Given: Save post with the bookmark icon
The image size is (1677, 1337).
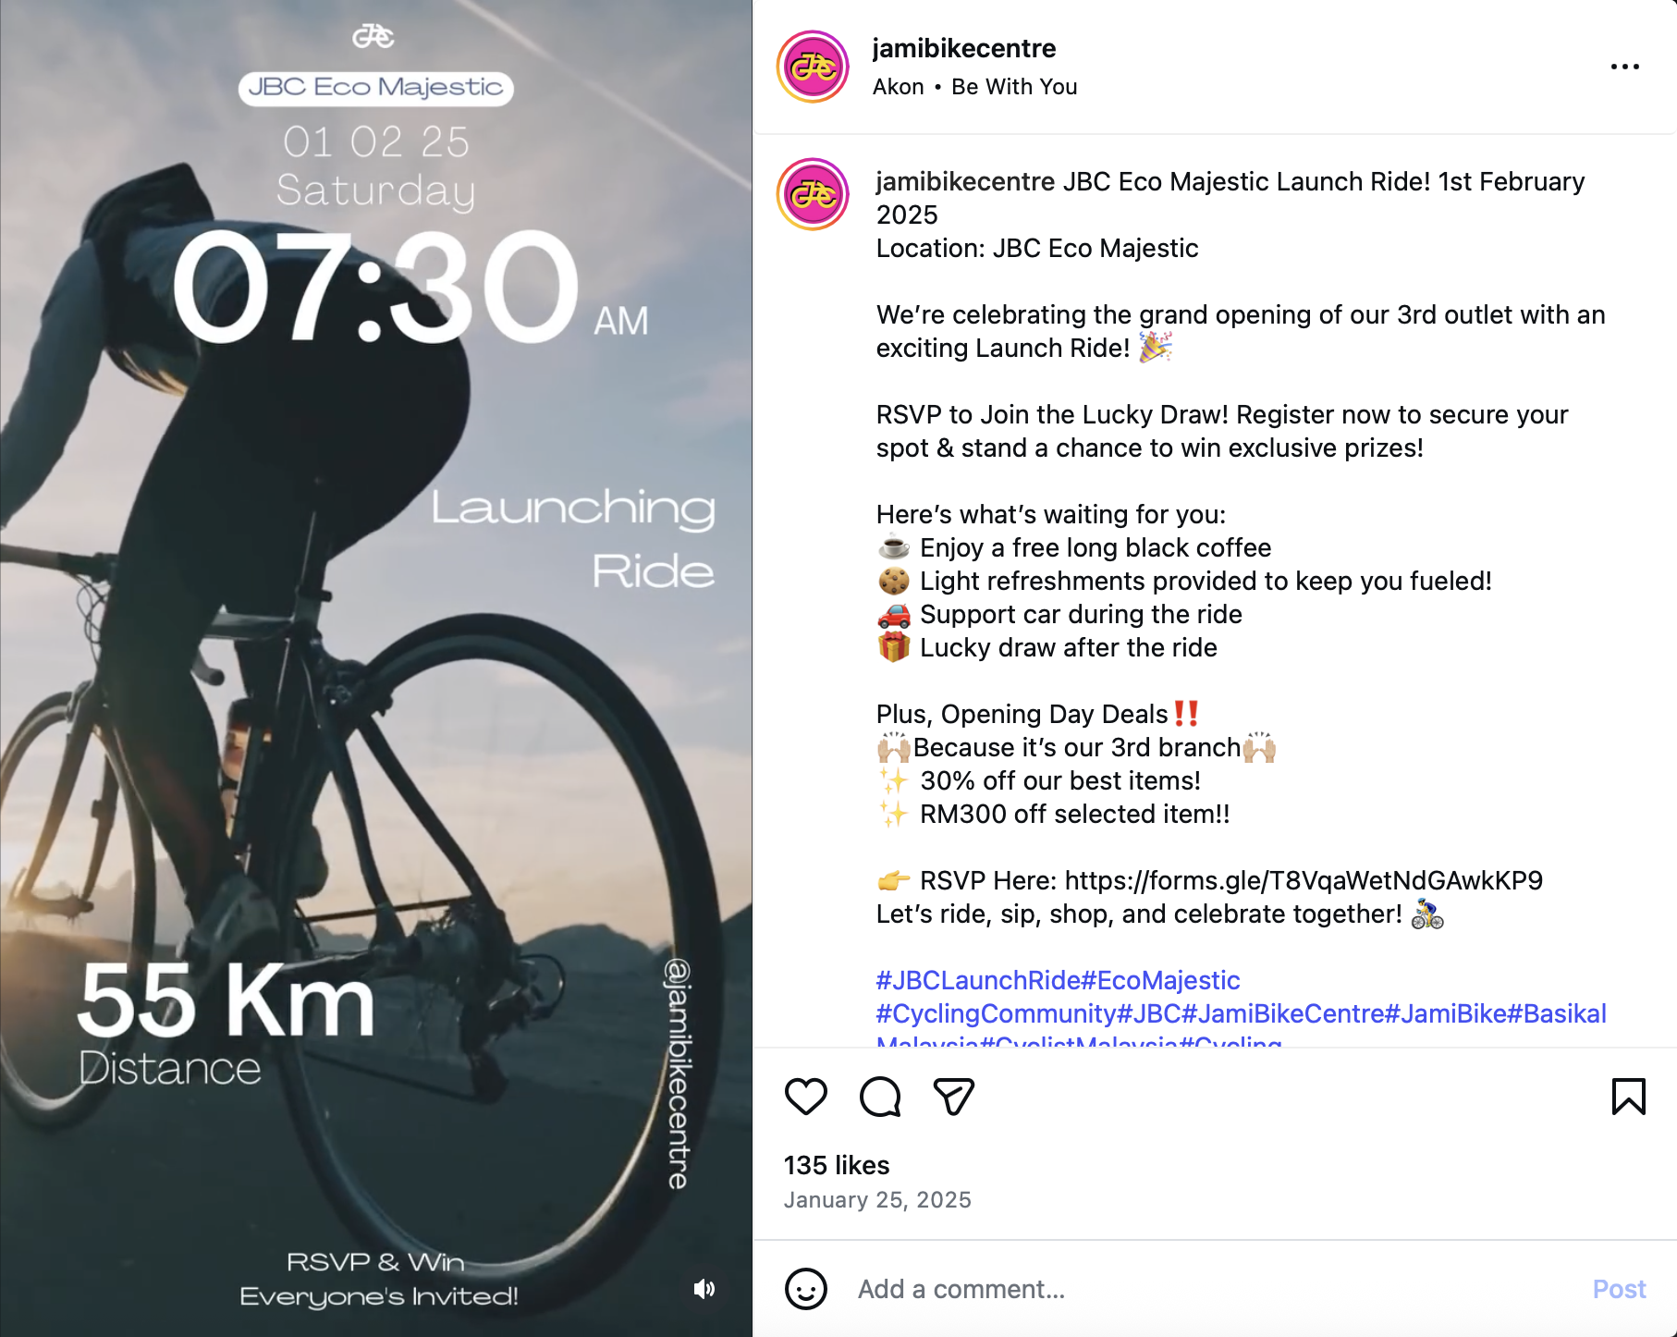Looking at the screenshot, I should (1628, 1097).
